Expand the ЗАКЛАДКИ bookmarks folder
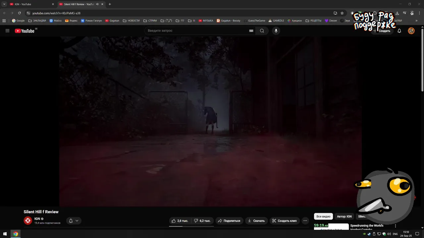Image resolution: width=424 pixels, height=238 pixels. 37,20
